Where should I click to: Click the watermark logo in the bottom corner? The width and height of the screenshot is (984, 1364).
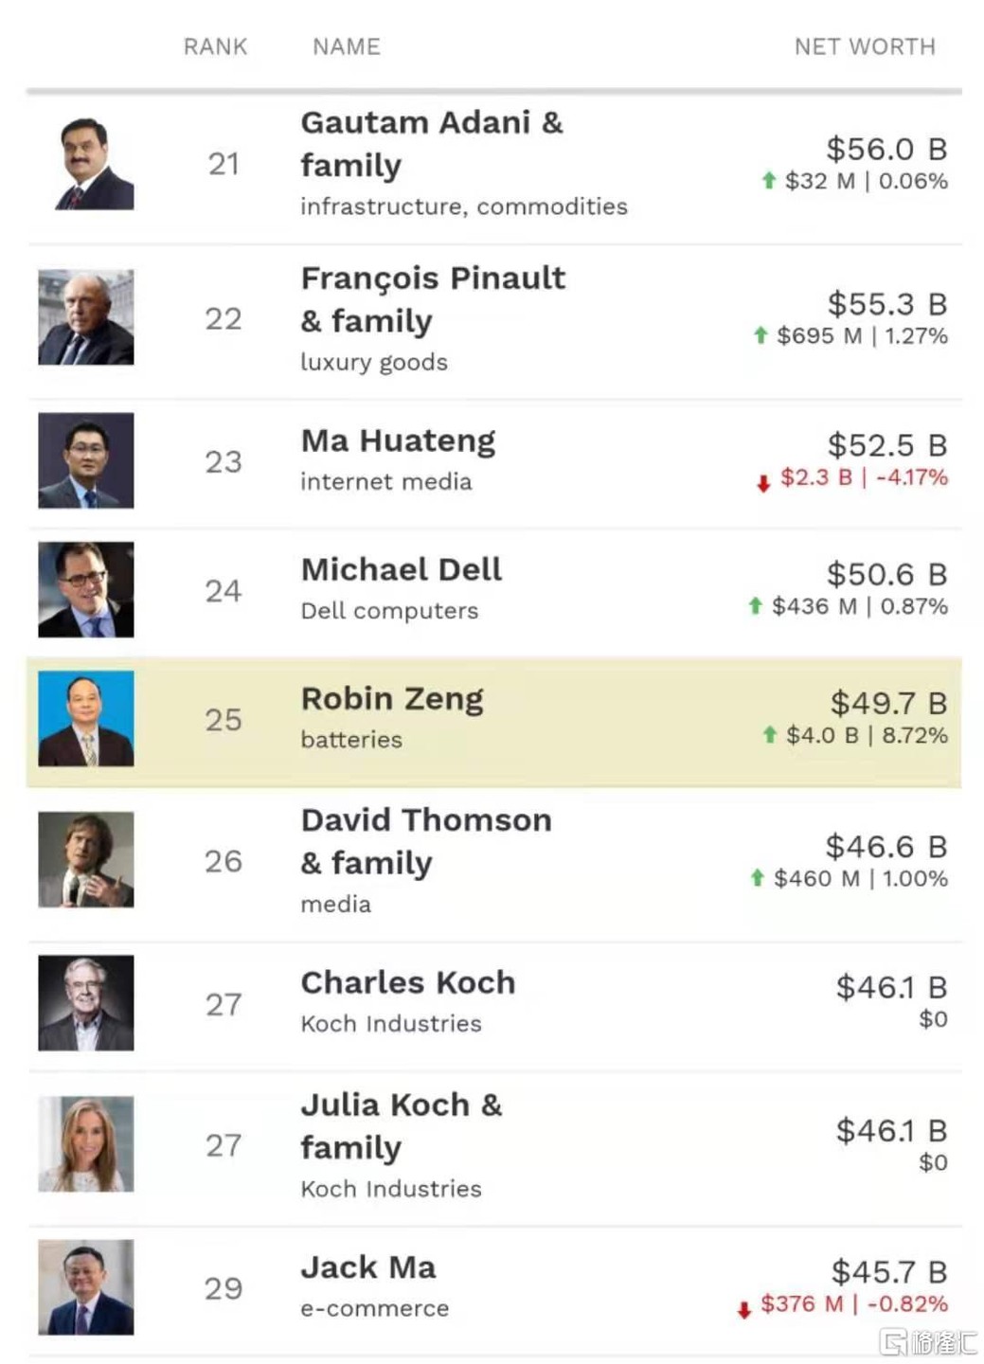point(928,1340)
